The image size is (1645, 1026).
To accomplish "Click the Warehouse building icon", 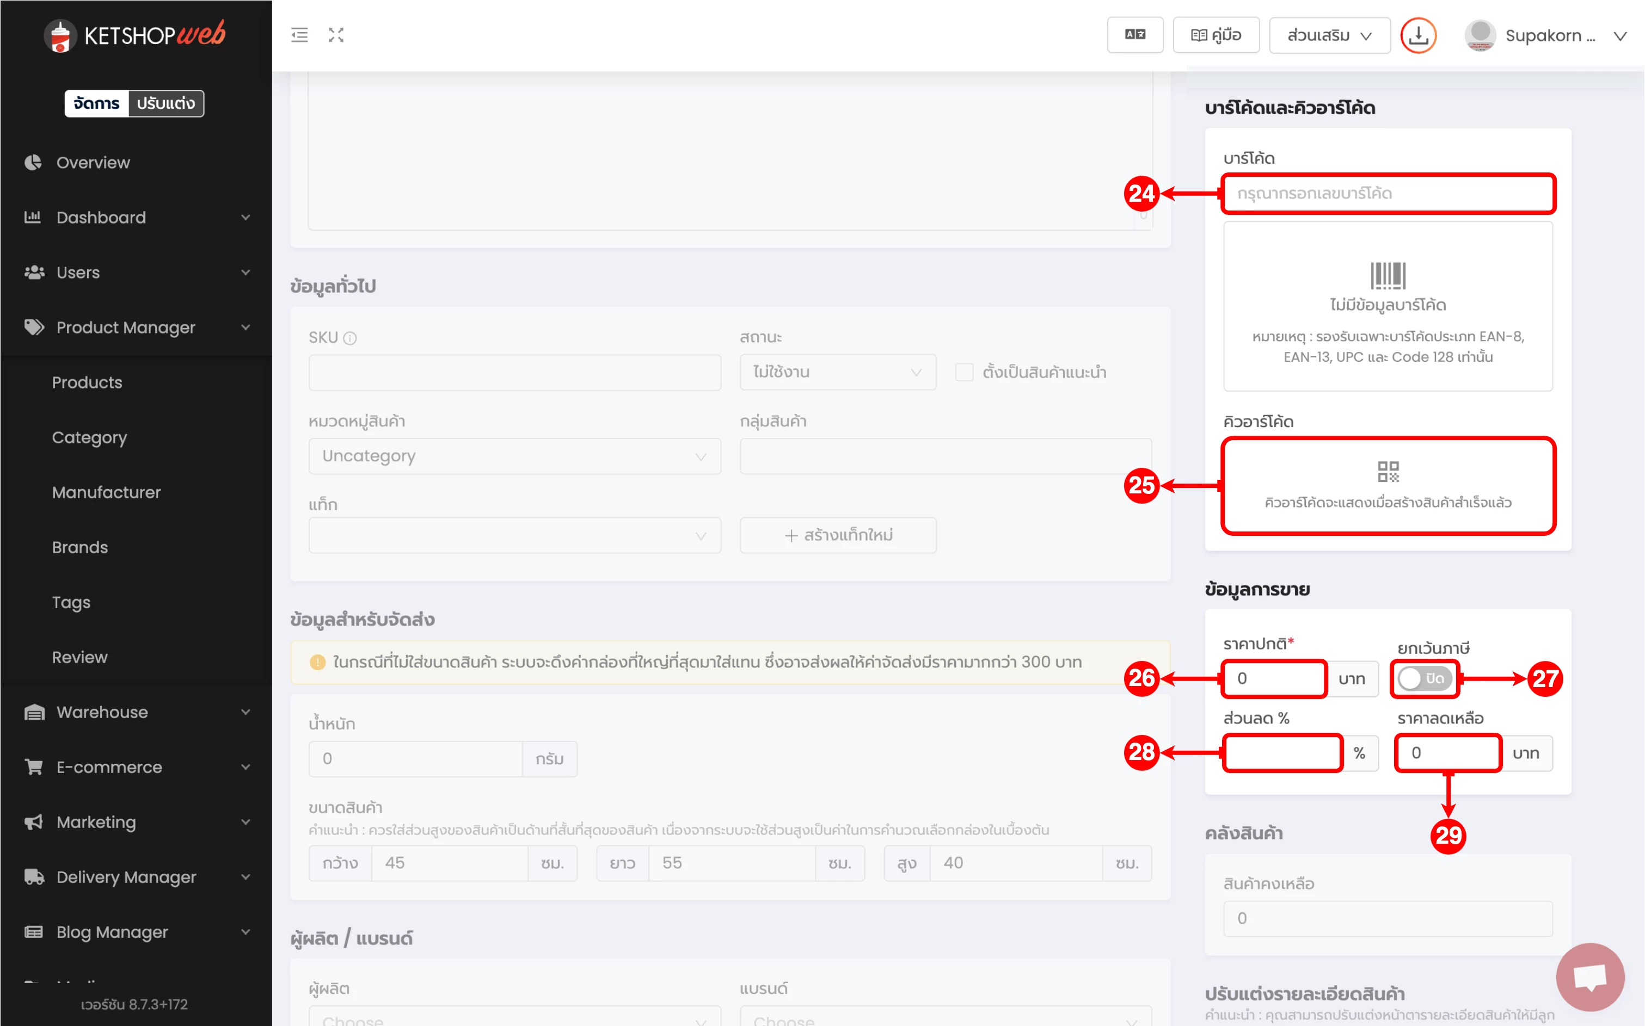I will [x=34, y=712].
